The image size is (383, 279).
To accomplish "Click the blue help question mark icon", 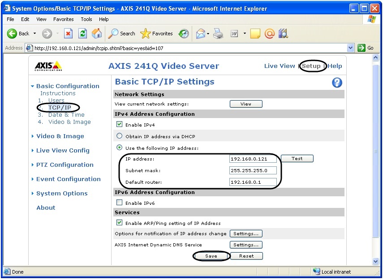I will (x=337, y=83).
